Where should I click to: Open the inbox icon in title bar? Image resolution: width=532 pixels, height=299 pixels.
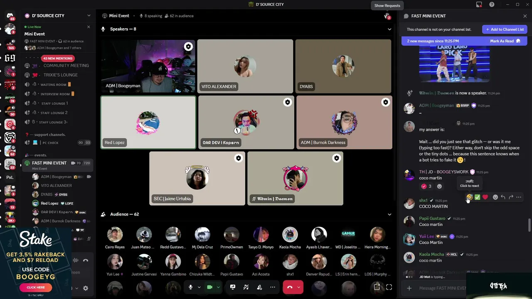(479, 5)
